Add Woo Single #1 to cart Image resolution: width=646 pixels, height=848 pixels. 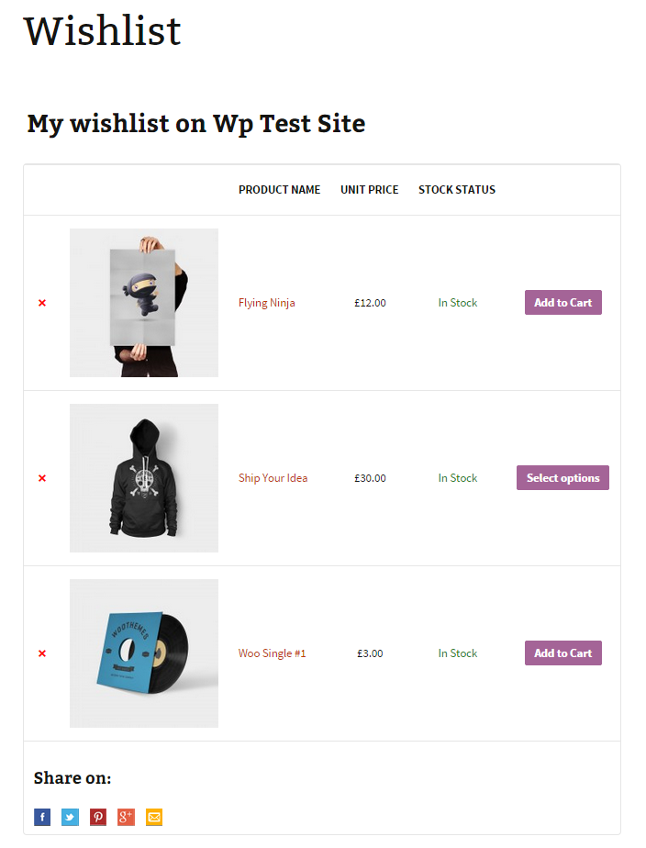[562, 653]
